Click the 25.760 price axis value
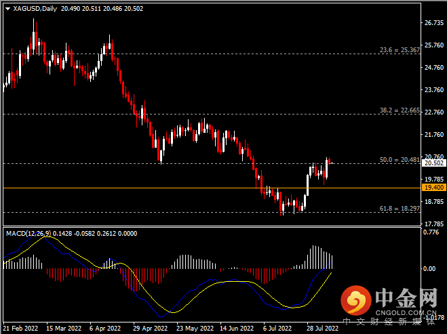The width and height of the screenshot is (447, 334). pyautogui.click(x=434, y=45)
